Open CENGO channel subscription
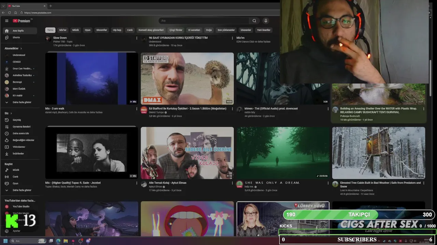 coord(19,62)
